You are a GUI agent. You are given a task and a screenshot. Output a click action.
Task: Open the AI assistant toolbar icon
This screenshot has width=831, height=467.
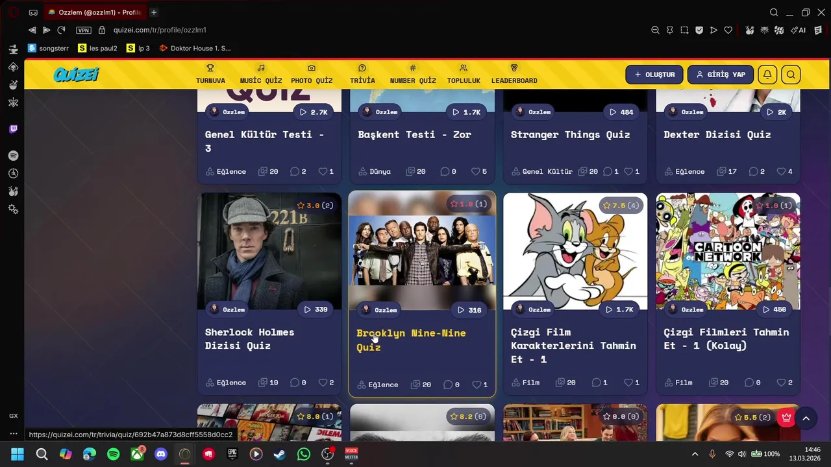coord(798,30)
